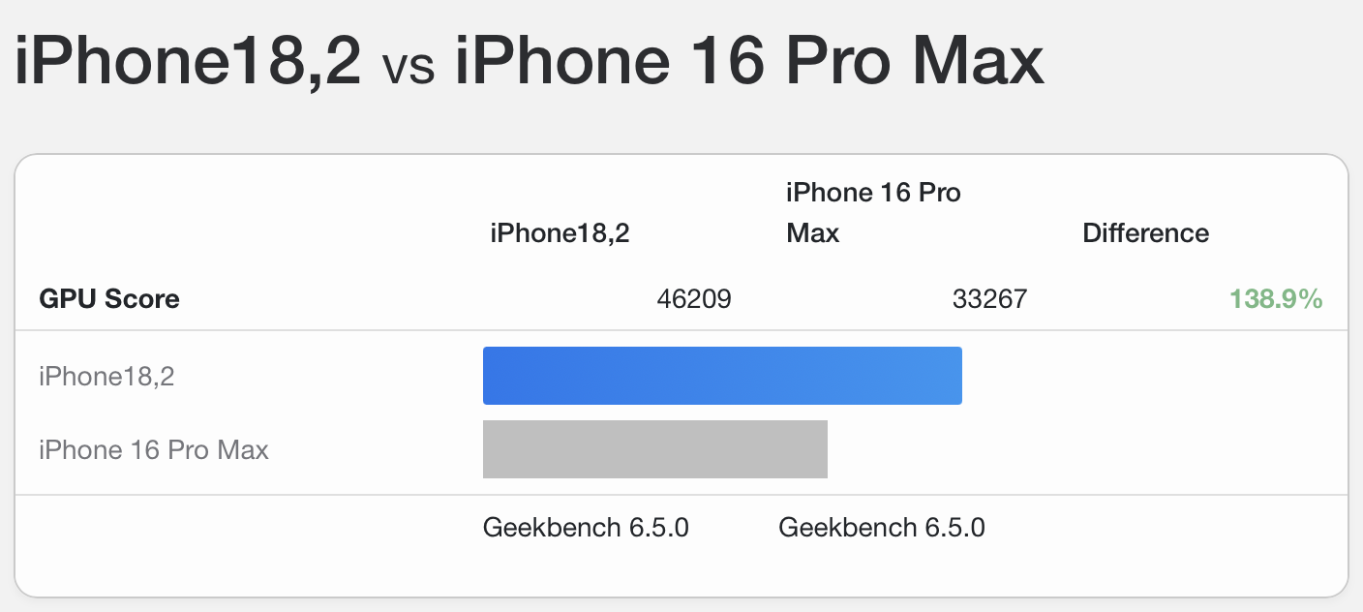Click the iPhone 16 Pro Max heading title
The width and height of the screenshot is (1363, 612).
click(749, 60)
